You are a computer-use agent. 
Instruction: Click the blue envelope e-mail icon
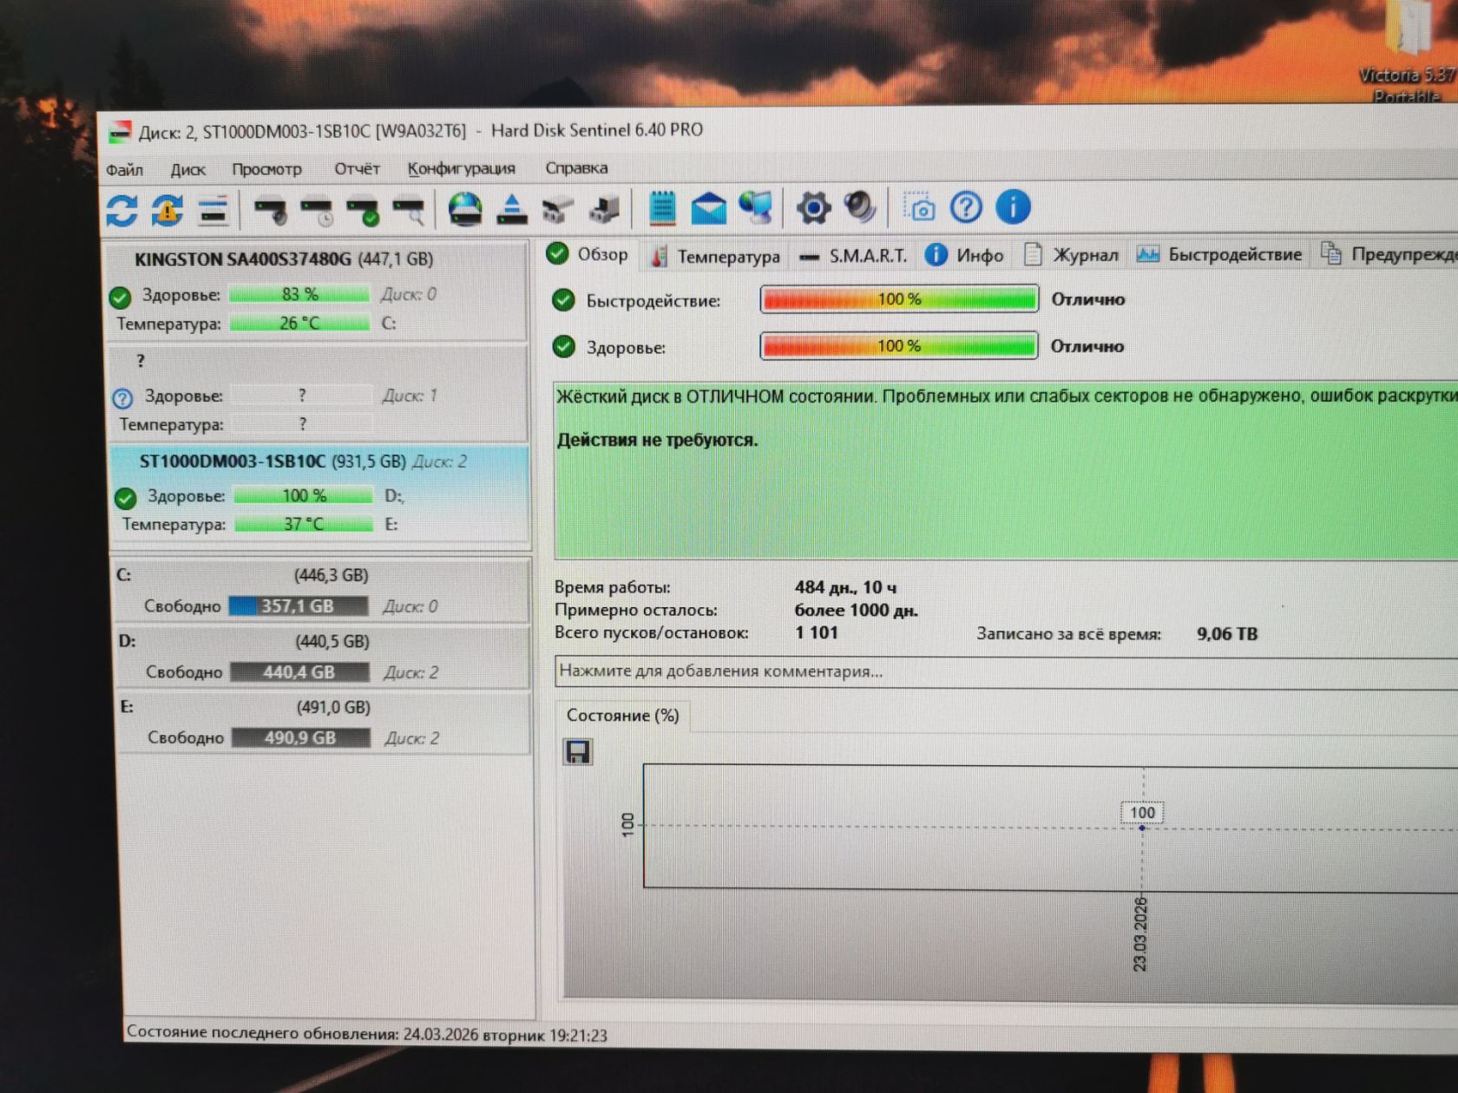tap(709, 208)
